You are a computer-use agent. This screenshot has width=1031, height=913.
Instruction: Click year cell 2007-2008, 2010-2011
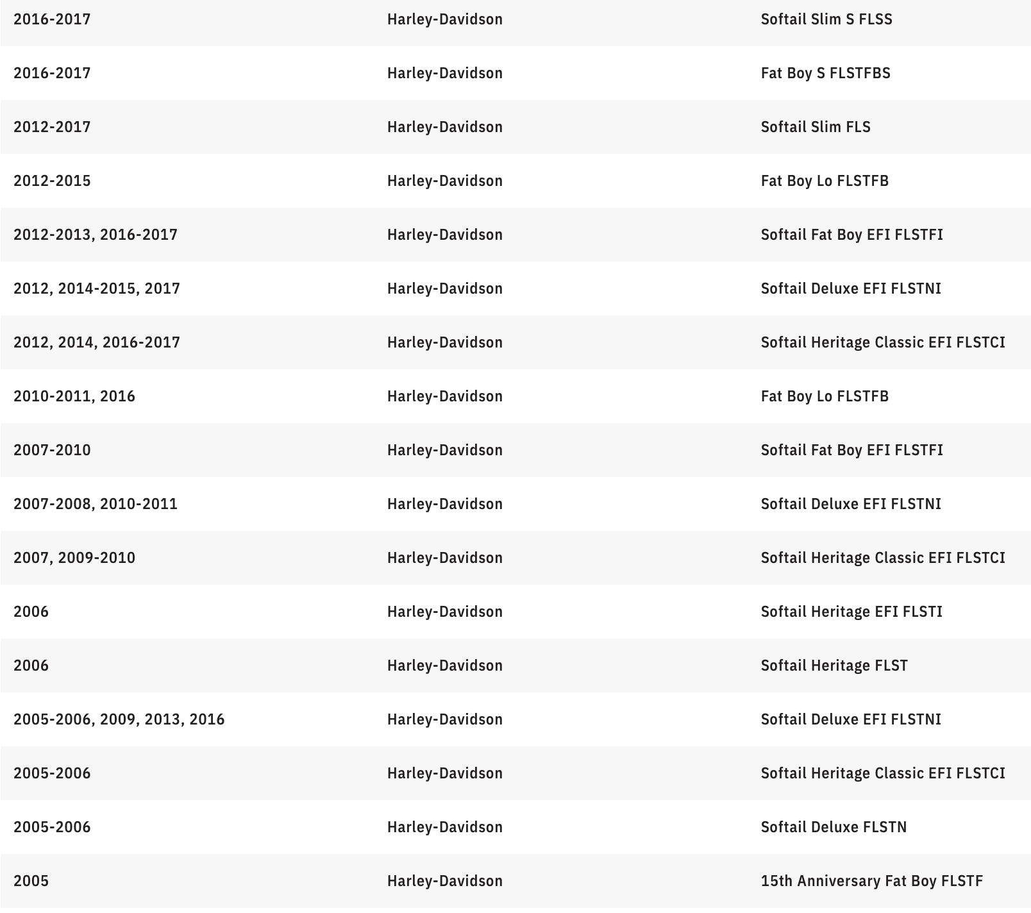click(x=96, y=504)
